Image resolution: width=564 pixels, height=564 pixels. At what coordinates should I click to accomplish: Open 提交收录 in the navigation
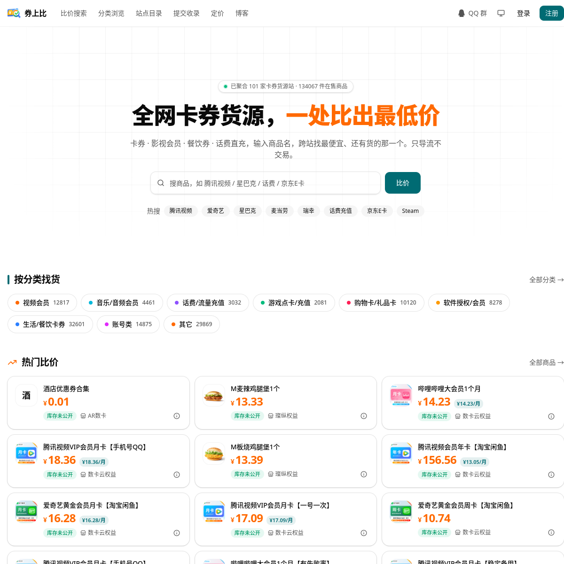[x=187, y=13]
